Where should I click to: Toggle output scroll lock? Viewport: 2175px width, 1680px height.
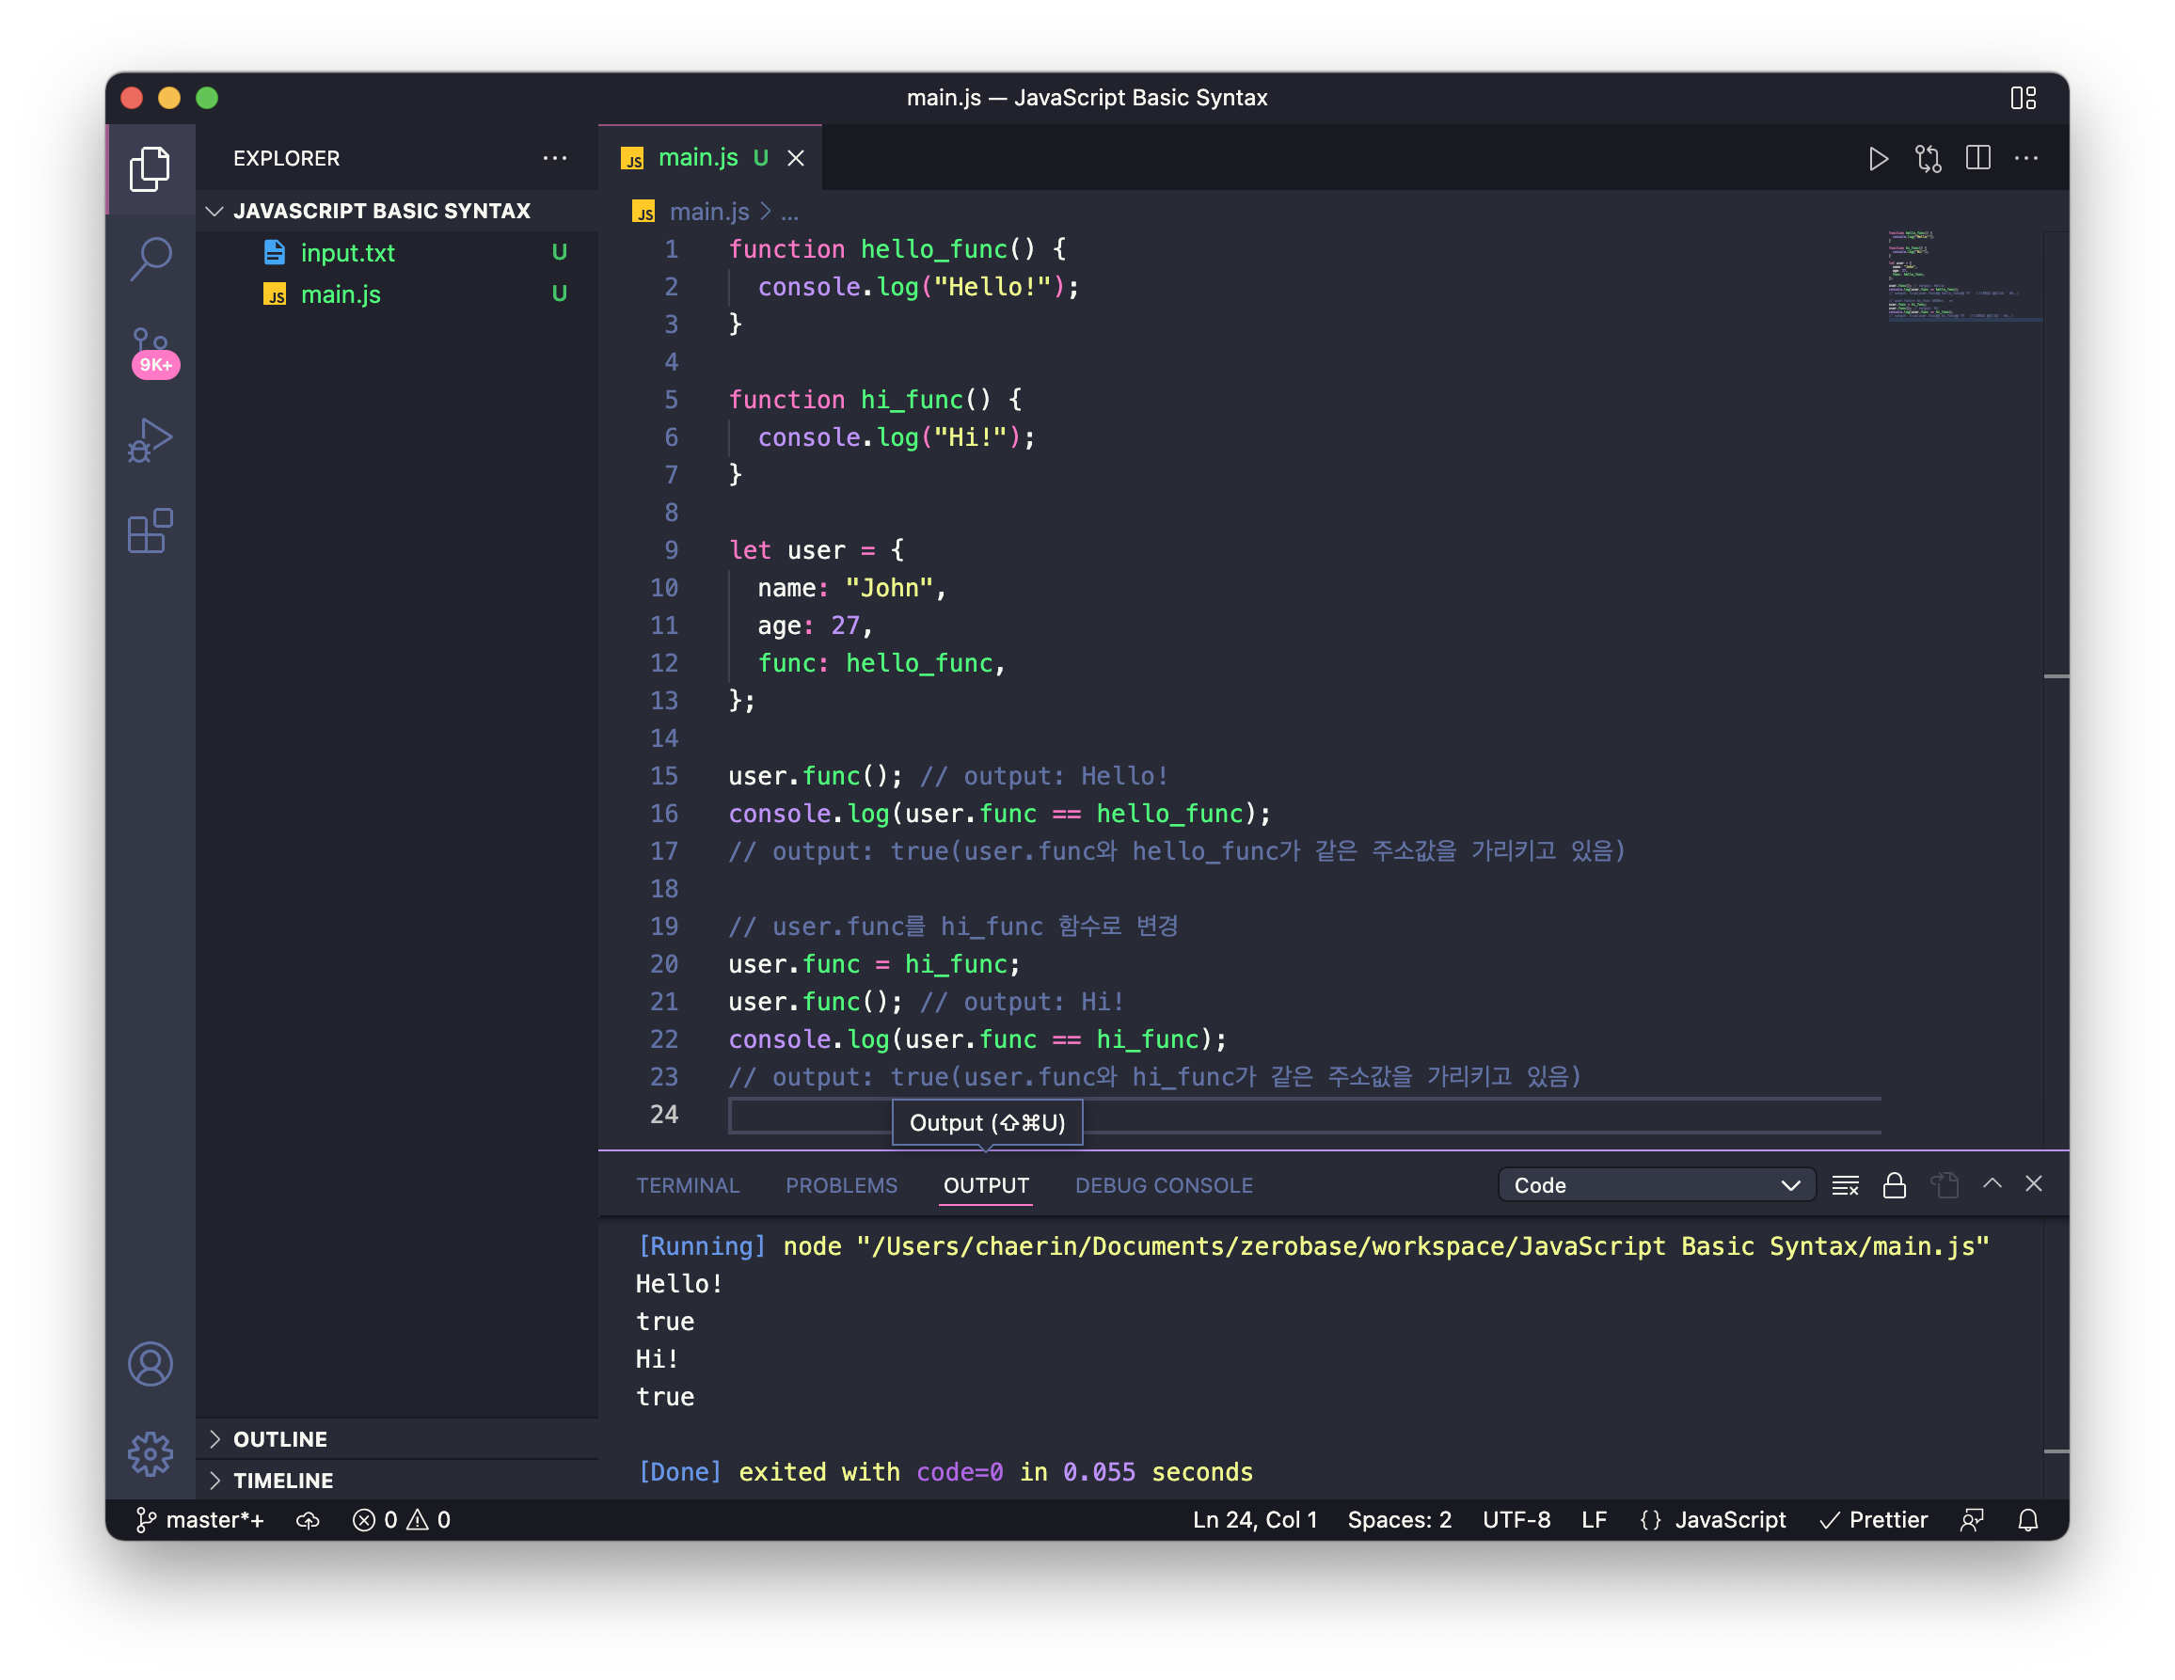[x=1894, y=1185]
